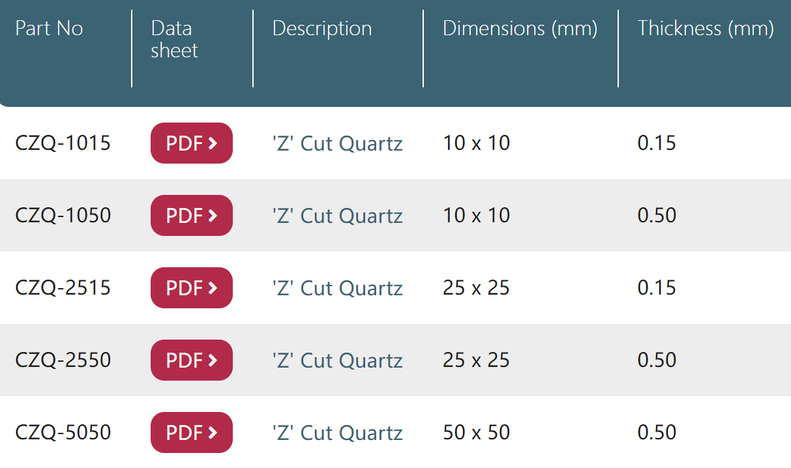Click 'Z' Cut Quartz link for CZQ-2550

pyautogui.click(x=338, y=360)
